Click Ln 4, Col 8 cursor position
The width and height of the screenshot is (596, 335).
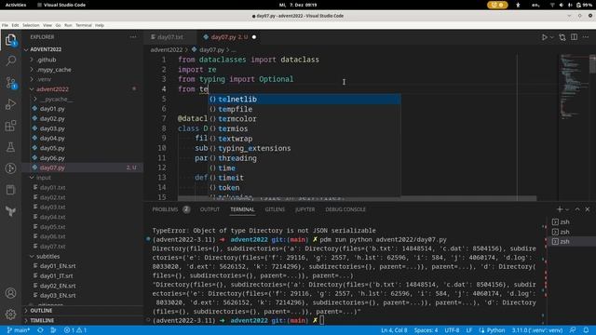click(394, 330)
